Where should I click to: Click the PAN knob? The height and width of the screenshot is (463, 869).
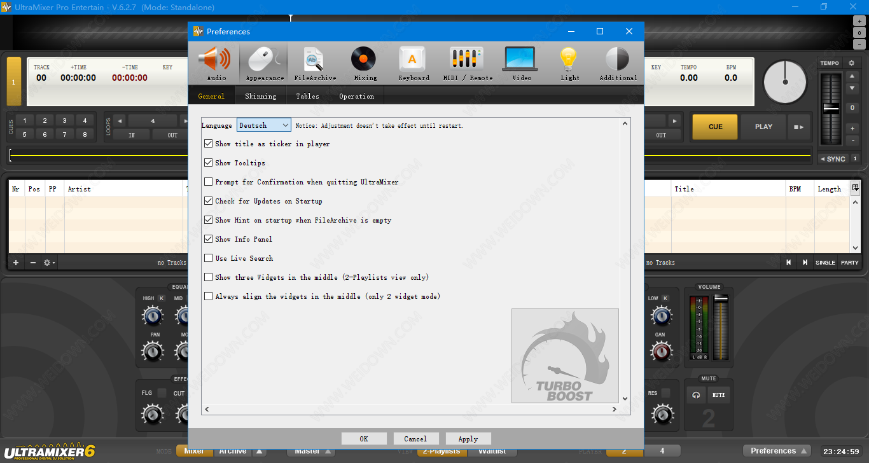(x=152, y=350)
